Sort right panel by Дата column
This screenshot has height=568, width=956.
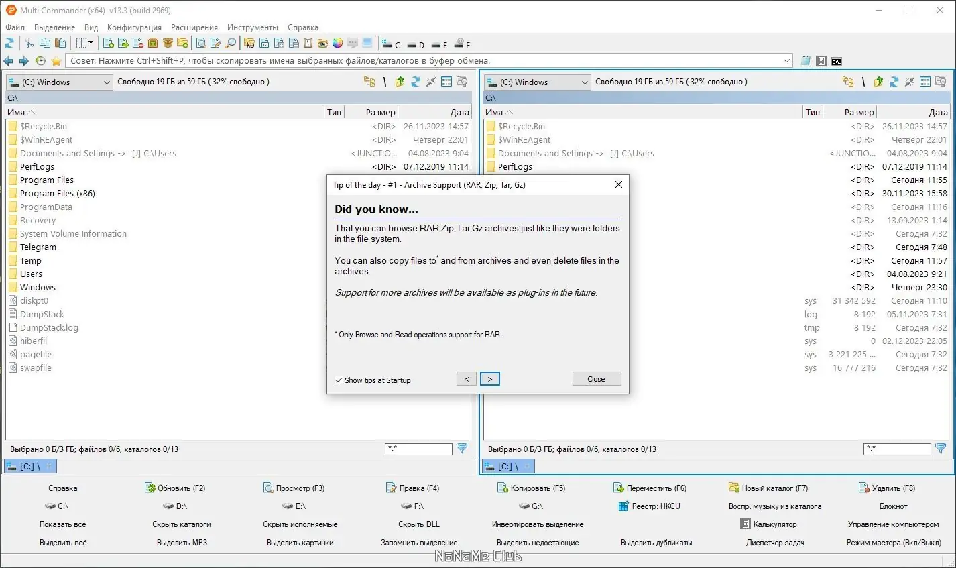(913, 112)
